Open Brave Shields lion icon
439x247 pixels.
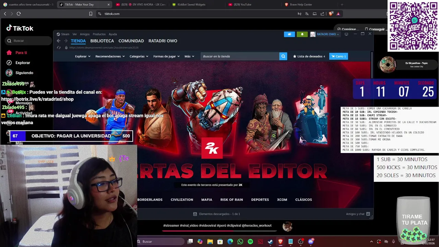[331, 14]
